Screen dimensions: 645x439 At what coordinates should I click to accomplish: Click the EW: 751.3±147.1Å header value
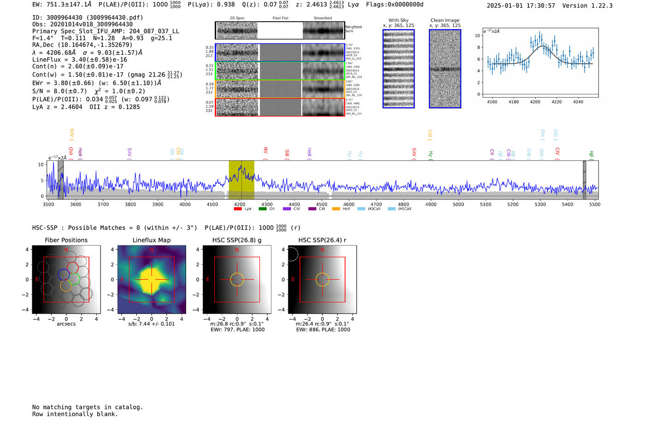click(62, 5)
